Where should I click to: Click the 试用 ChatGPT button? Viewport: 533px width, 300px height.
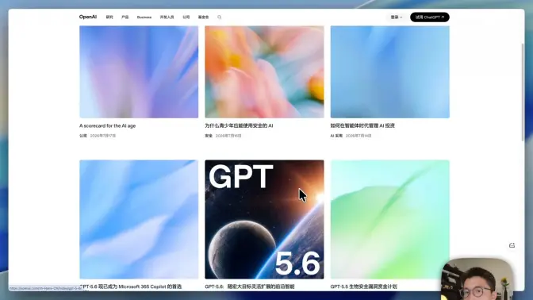tap(430, 17)
